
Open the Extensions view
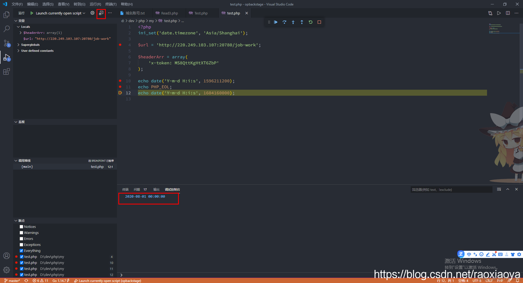[7, 72]
